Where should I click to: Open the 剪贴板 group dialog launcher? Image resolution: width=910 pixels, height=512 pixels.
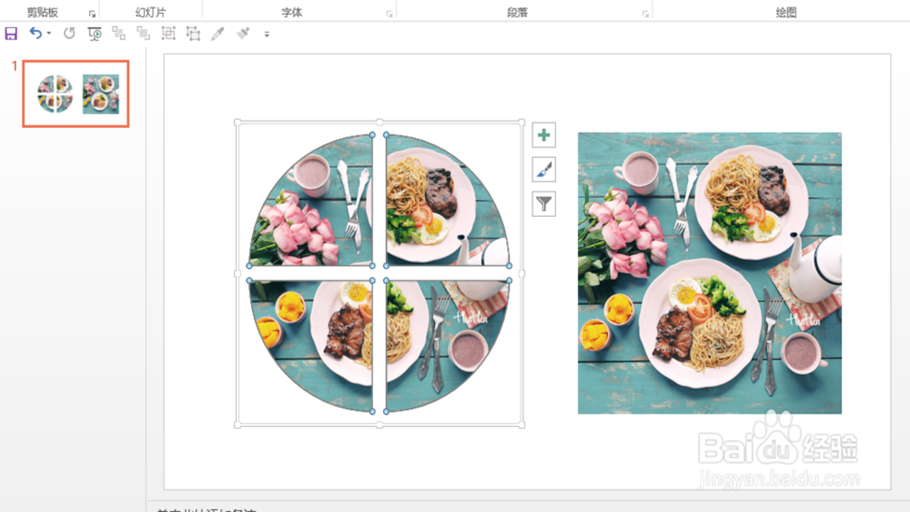pyautogui.click(x=92, y=14)
